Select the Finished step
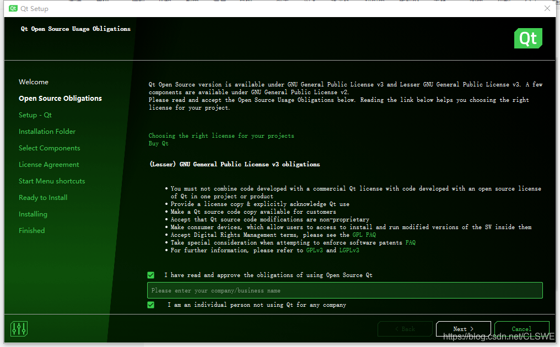Viewport: 560px width, 347px height. 32,231
